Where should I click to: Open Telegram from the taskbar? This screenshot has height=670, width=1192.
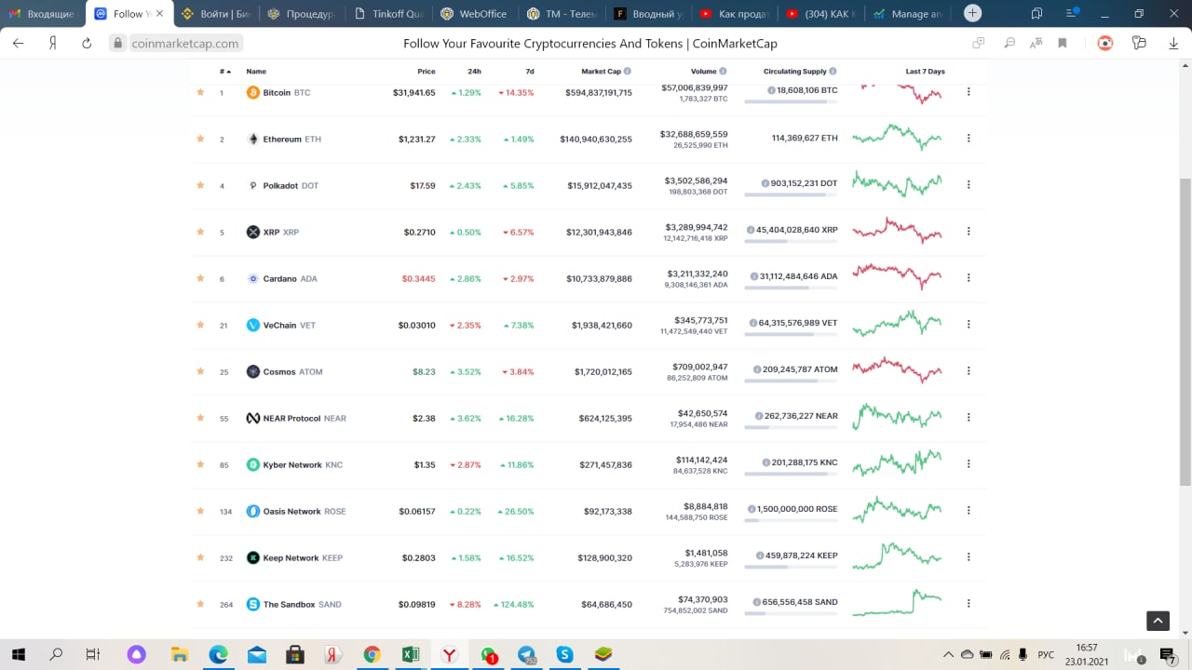coord(526,655)
